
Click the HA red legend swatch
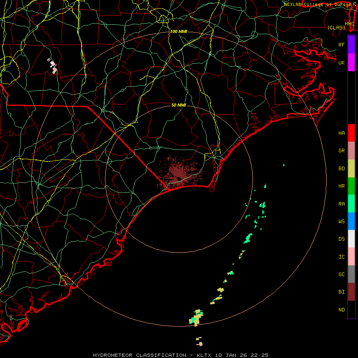pyautogui.click(x=351, y=133)
